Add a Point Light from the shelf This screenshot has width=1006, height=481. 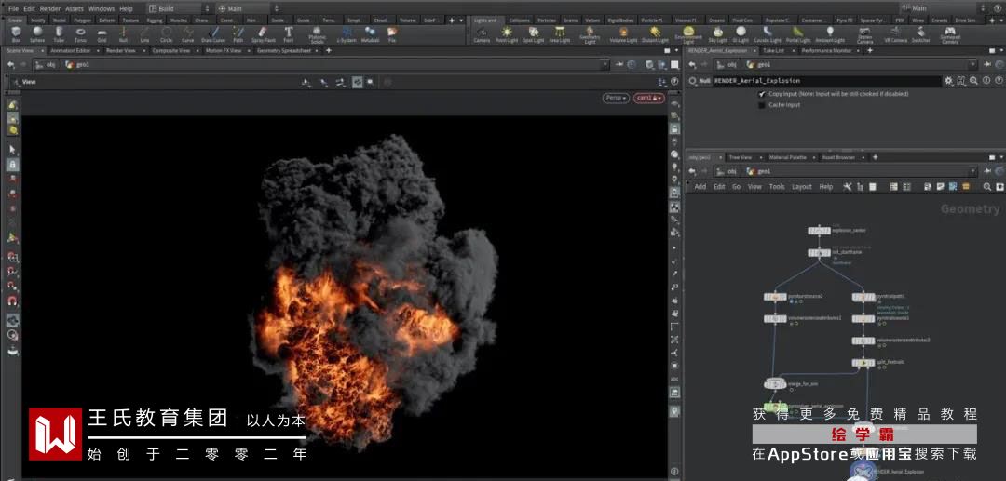click(507, 34)
